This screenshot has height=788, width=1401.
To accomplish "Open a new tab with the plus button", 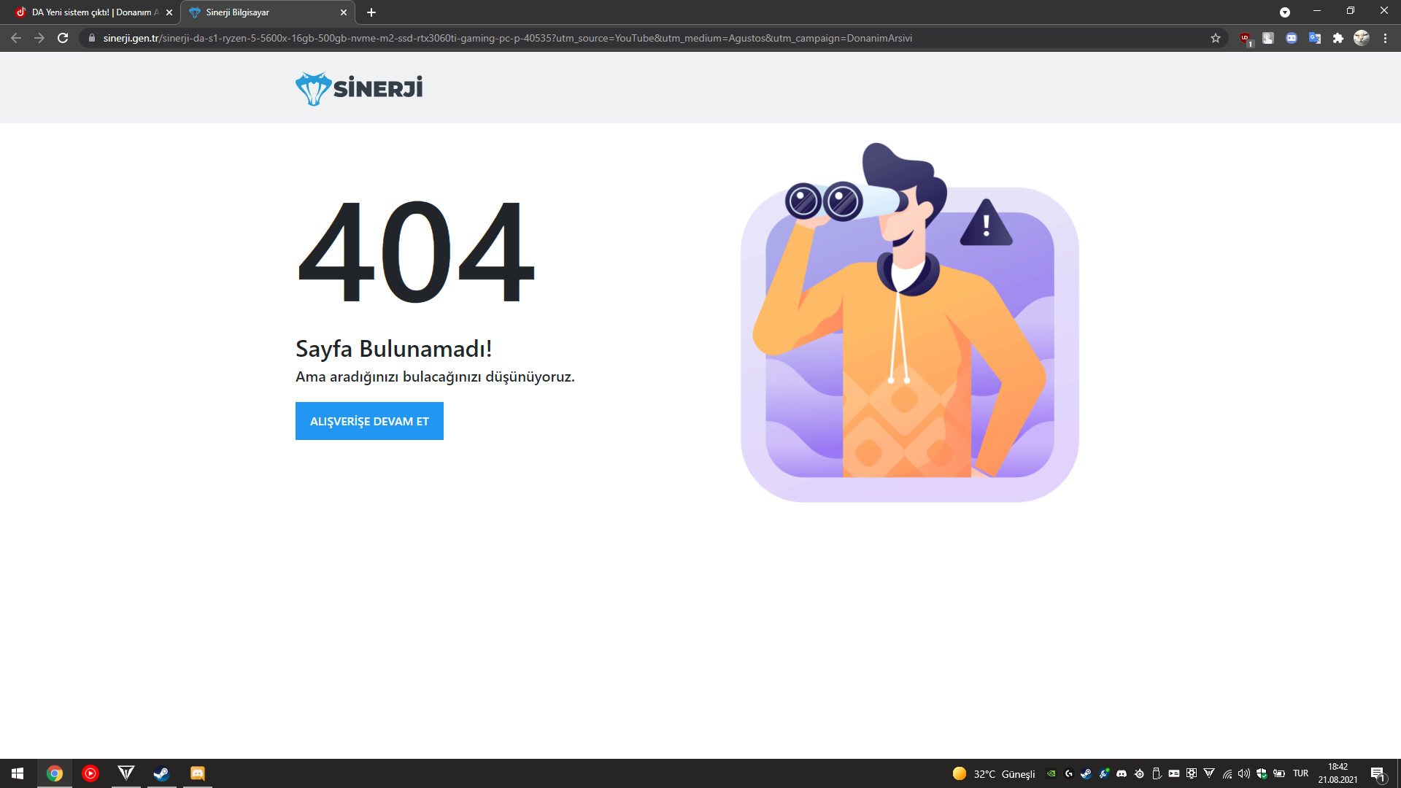I will pyautogui.click(x=371, y=12).
